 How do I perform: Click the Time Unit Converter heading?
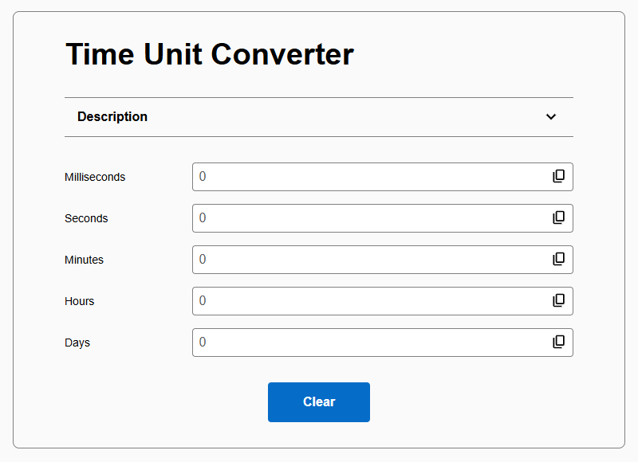[210, 54]
